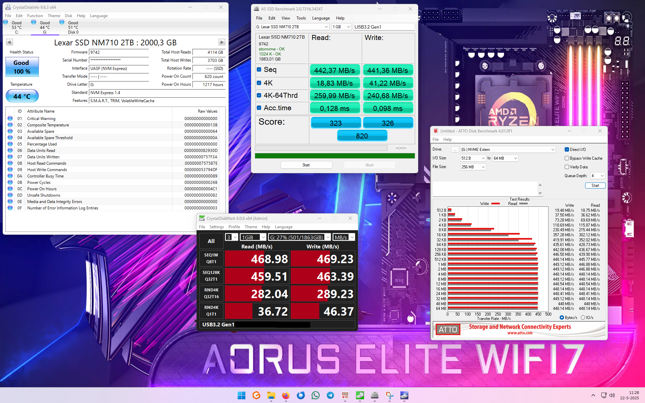The image size is (645, 403).
Task: Uncheck the 4K test in AS SSD
Action: [x=259, y=83]
